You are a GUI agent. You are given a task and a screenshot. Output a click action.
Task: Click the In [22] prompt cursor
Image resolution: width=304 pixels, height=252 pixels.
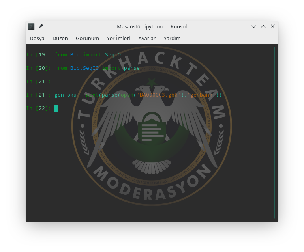coord(56,108)
